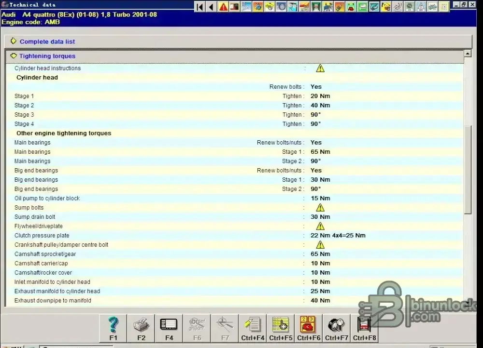Click the Ctrl+F7 tyre pressure gauge button
The image size is (483, 348).
(x=336, y=328)
